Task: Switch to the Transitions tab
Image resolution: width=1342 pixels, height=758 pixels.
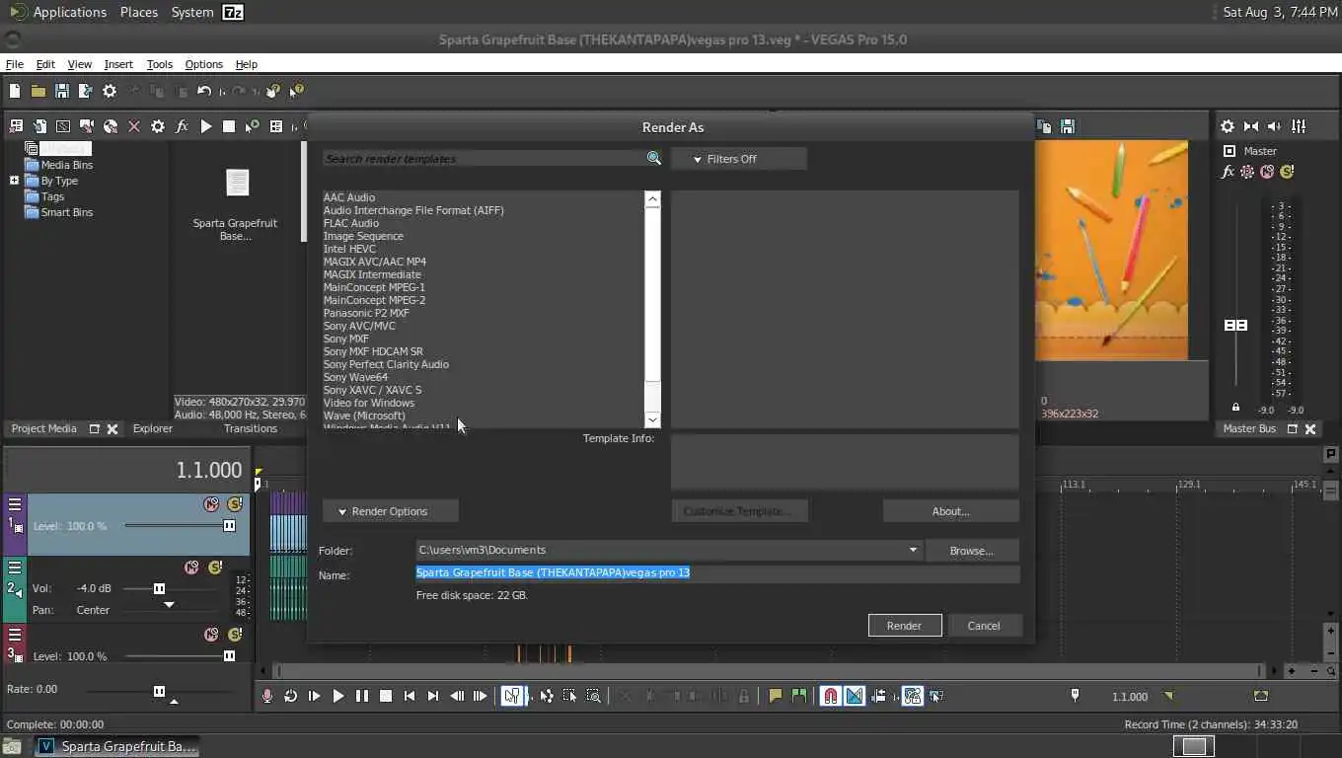Action: point(251,428)
